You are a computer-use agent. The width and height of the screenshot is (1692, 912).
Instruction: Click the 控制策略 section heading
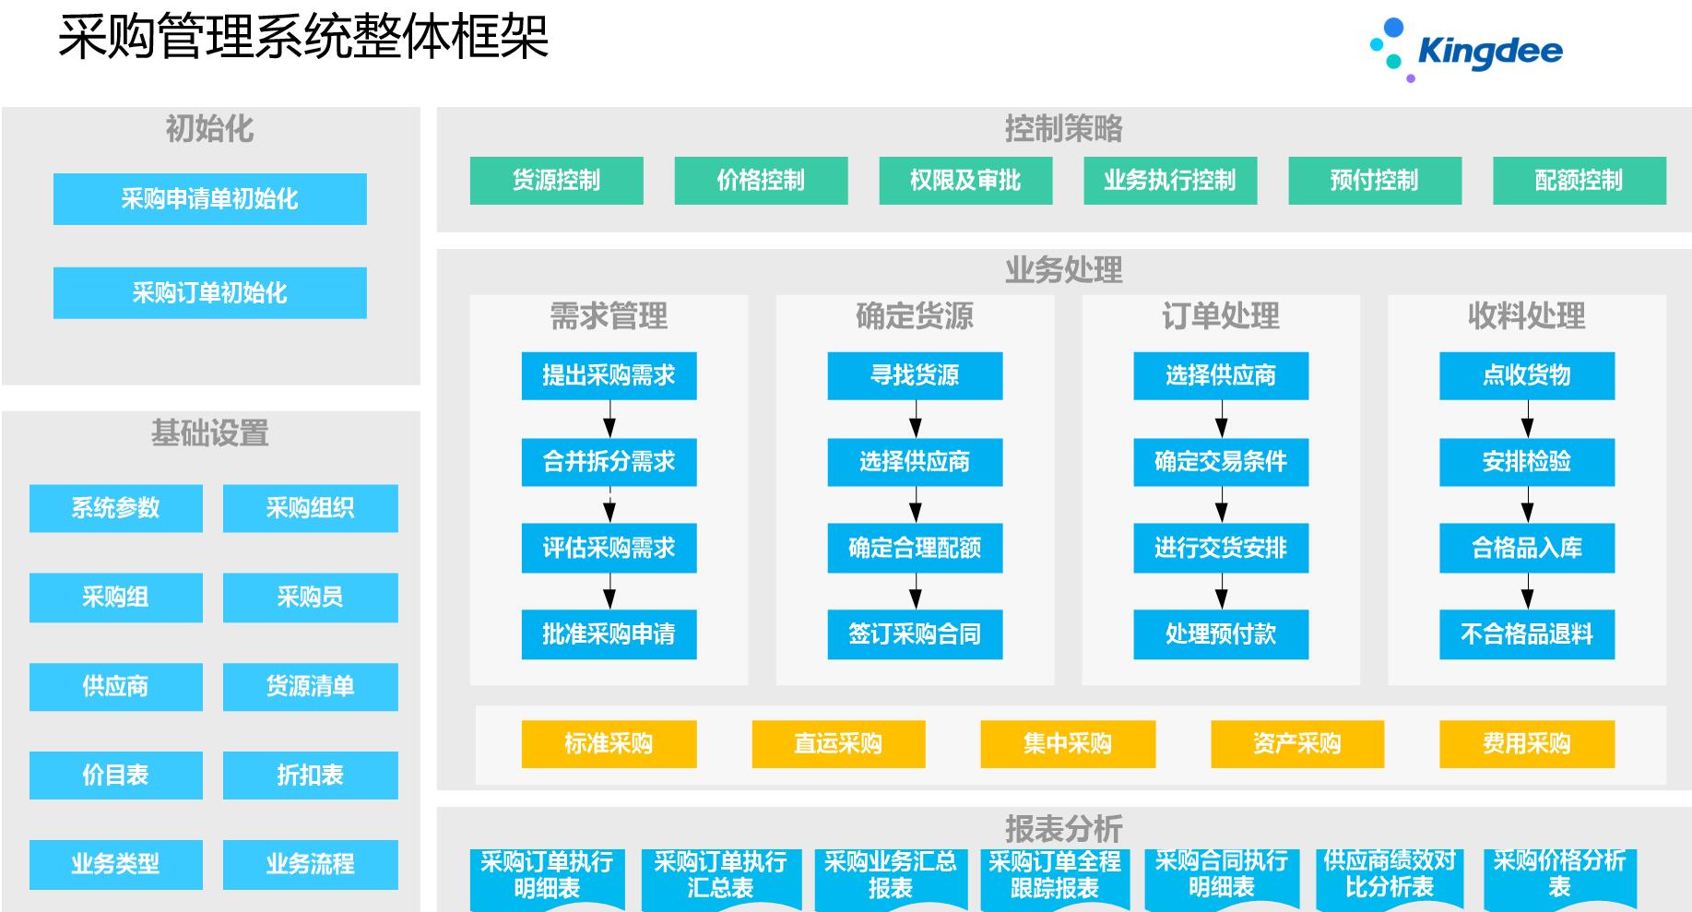click(x=1063, y=128)
